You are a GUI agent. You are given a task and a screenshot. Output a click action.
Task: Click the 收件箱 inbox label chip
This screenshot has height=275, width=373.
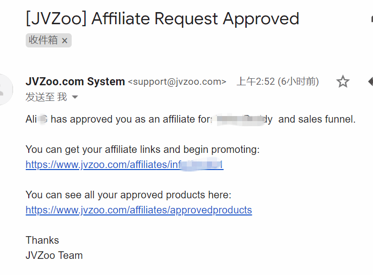[43, 40]
